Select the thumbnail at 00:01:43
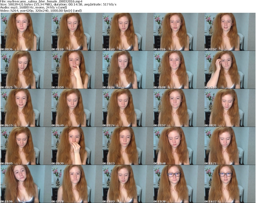This screenshot has width=256, height=203. point(128,32)
